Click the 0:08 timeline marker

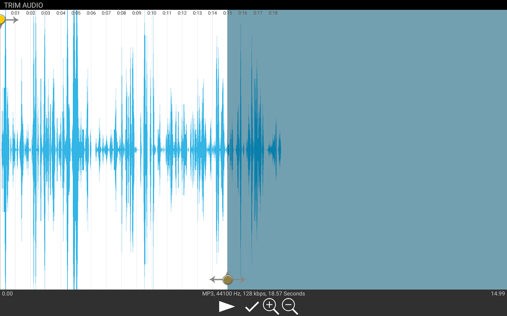tap(121, 13)
